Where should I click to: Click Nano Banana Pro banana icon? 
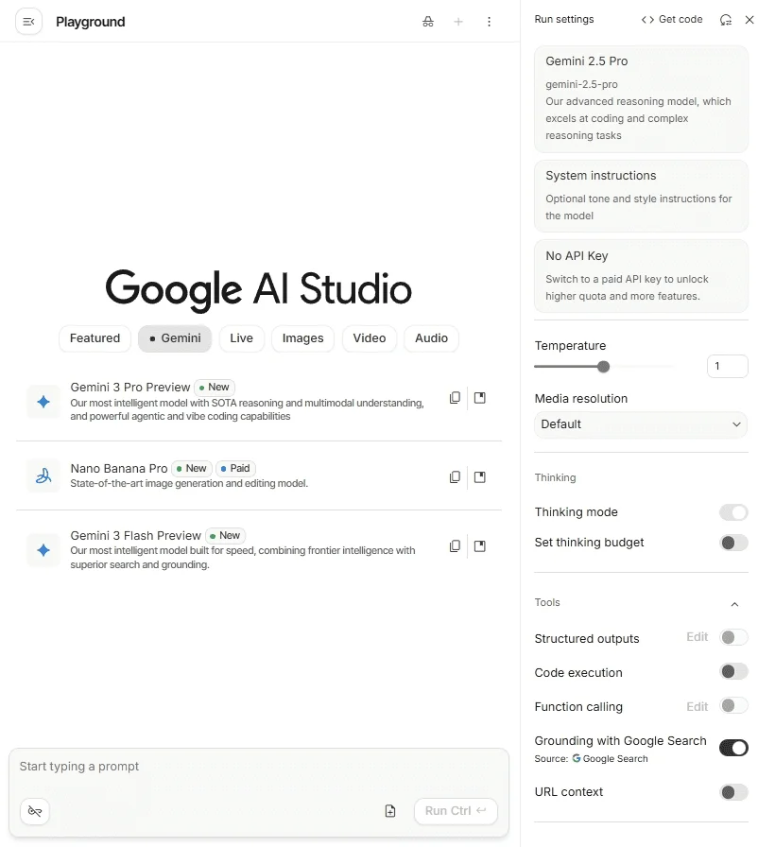coord(43,475)
